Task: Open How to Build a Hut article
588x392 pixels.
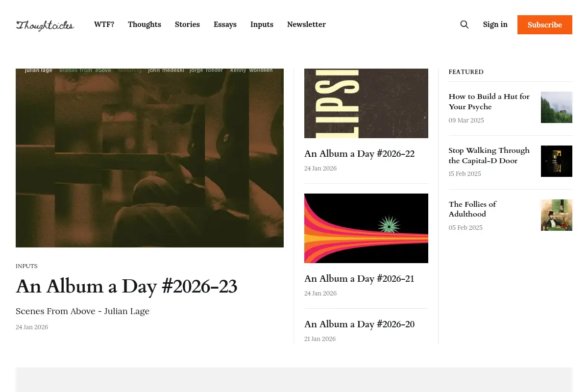Action: [489, 101]
